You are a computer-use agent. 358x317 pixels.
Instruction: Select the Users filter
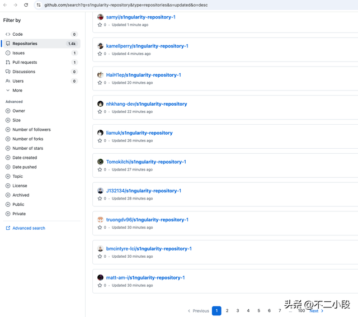pos(41,81)
